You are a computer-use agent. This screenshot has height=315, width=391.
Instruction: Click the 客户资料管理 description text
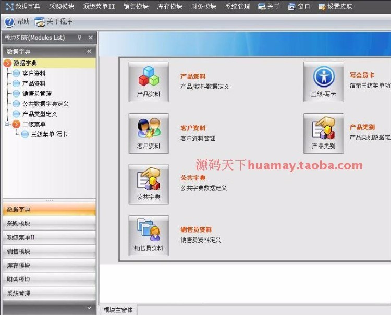(198, 138)
